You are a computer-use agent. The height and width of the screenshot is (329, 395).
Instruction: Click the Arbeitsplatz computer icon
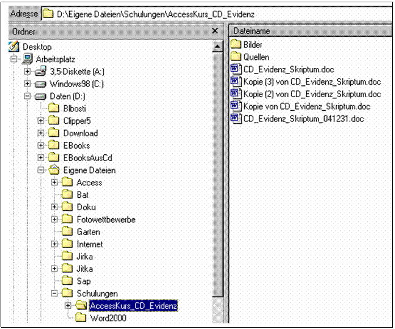27,59
